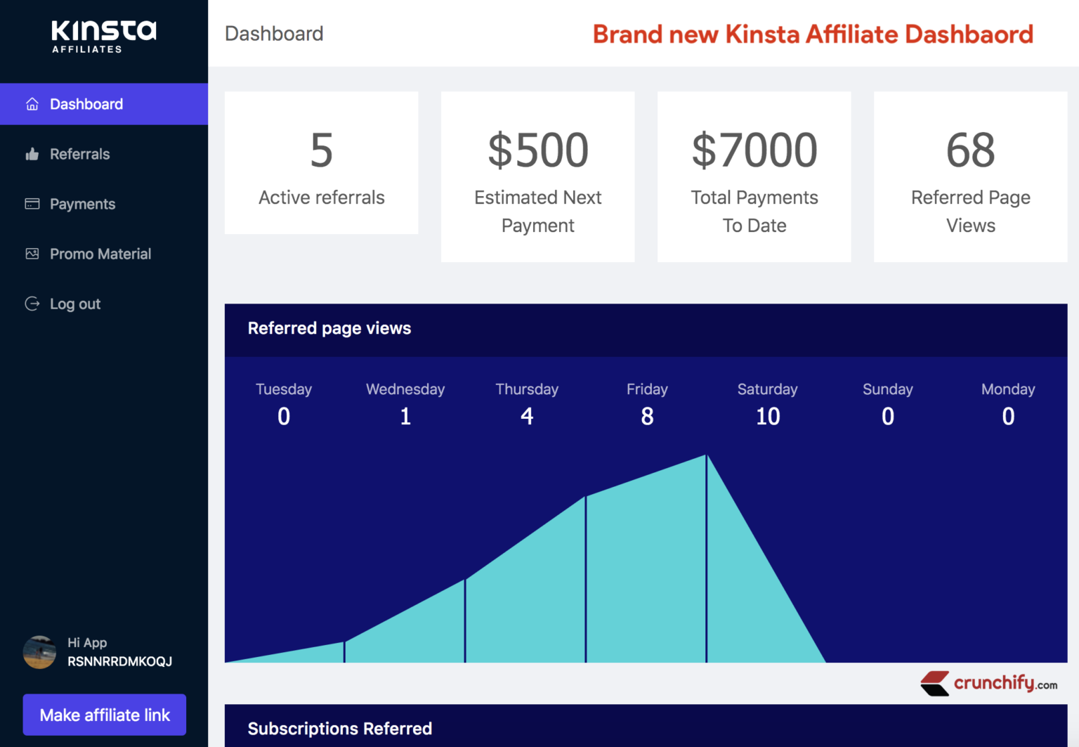Click the image icon next to Promo Material
The width and height of the screenshot is (1079, 747).
click(x=32, y=254)
